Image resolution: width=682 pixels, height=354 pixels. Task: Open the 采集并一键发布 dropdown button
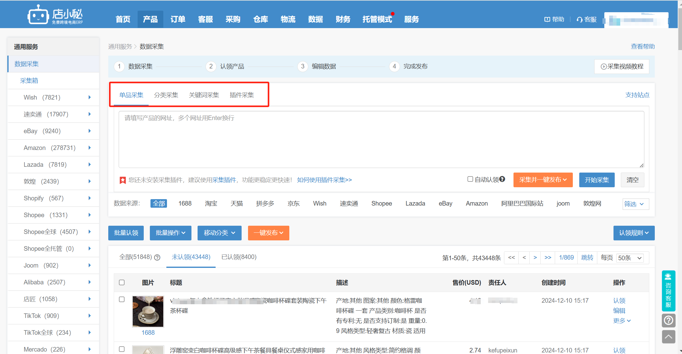click(543, 180)
